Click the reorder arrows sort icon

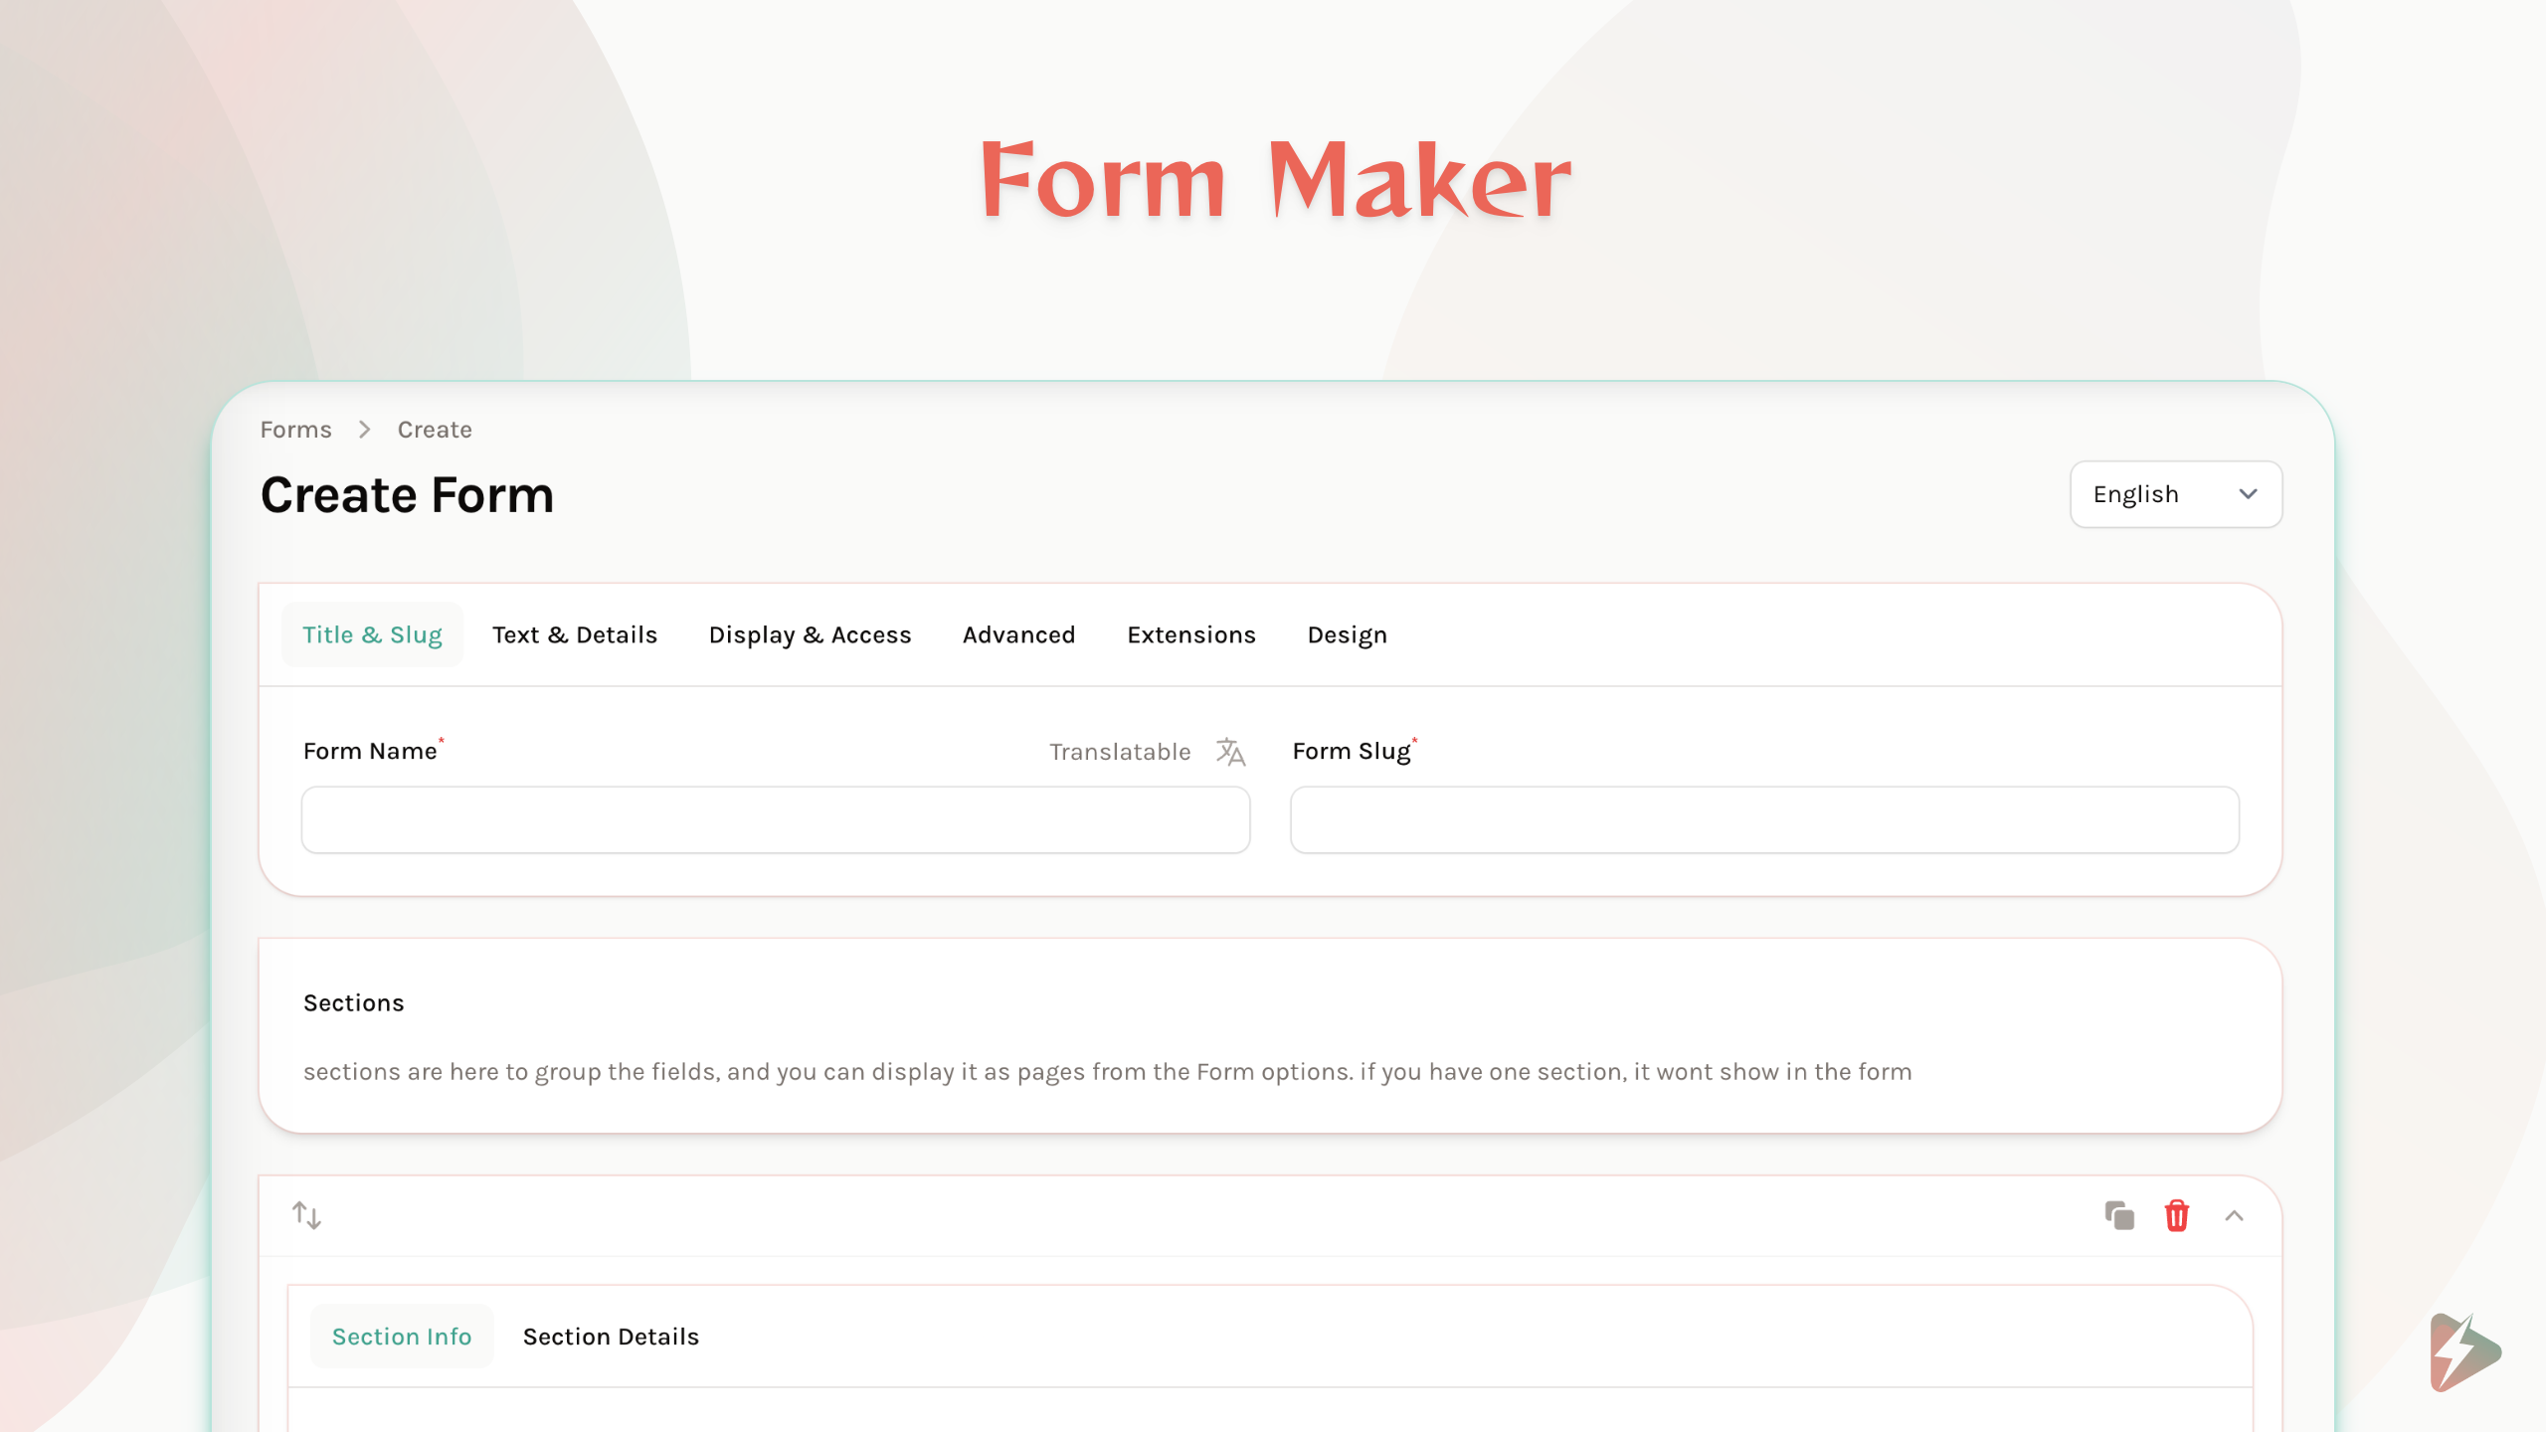(306, 1215)
